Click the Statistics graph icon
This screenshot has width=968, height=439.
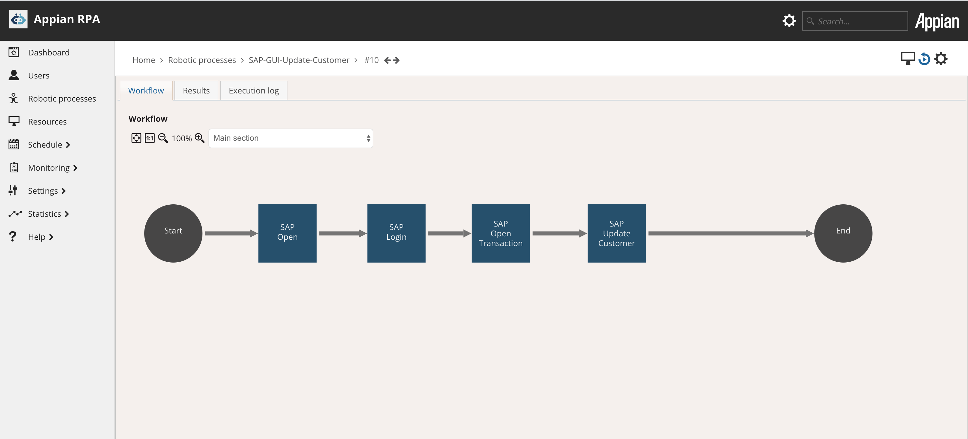point(15,214)
